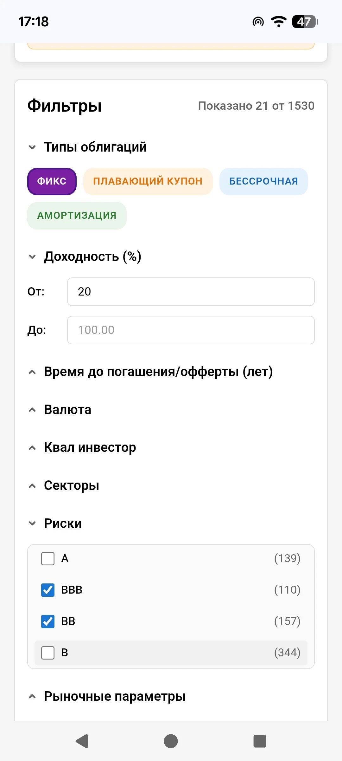The image size is (342, 761).
Task: Check the B risk rating checkbox
Action: (48, 653)
